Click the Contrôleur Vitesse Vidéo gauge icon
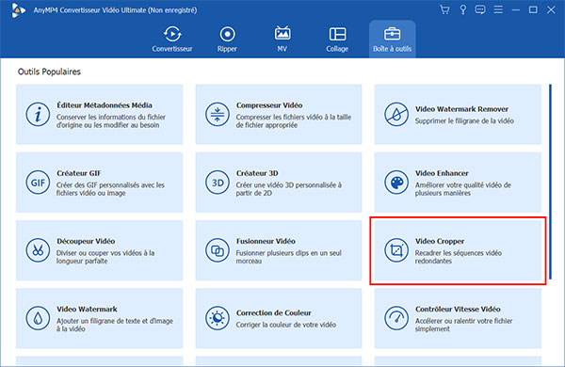565x367 pixels. point(396,318)
